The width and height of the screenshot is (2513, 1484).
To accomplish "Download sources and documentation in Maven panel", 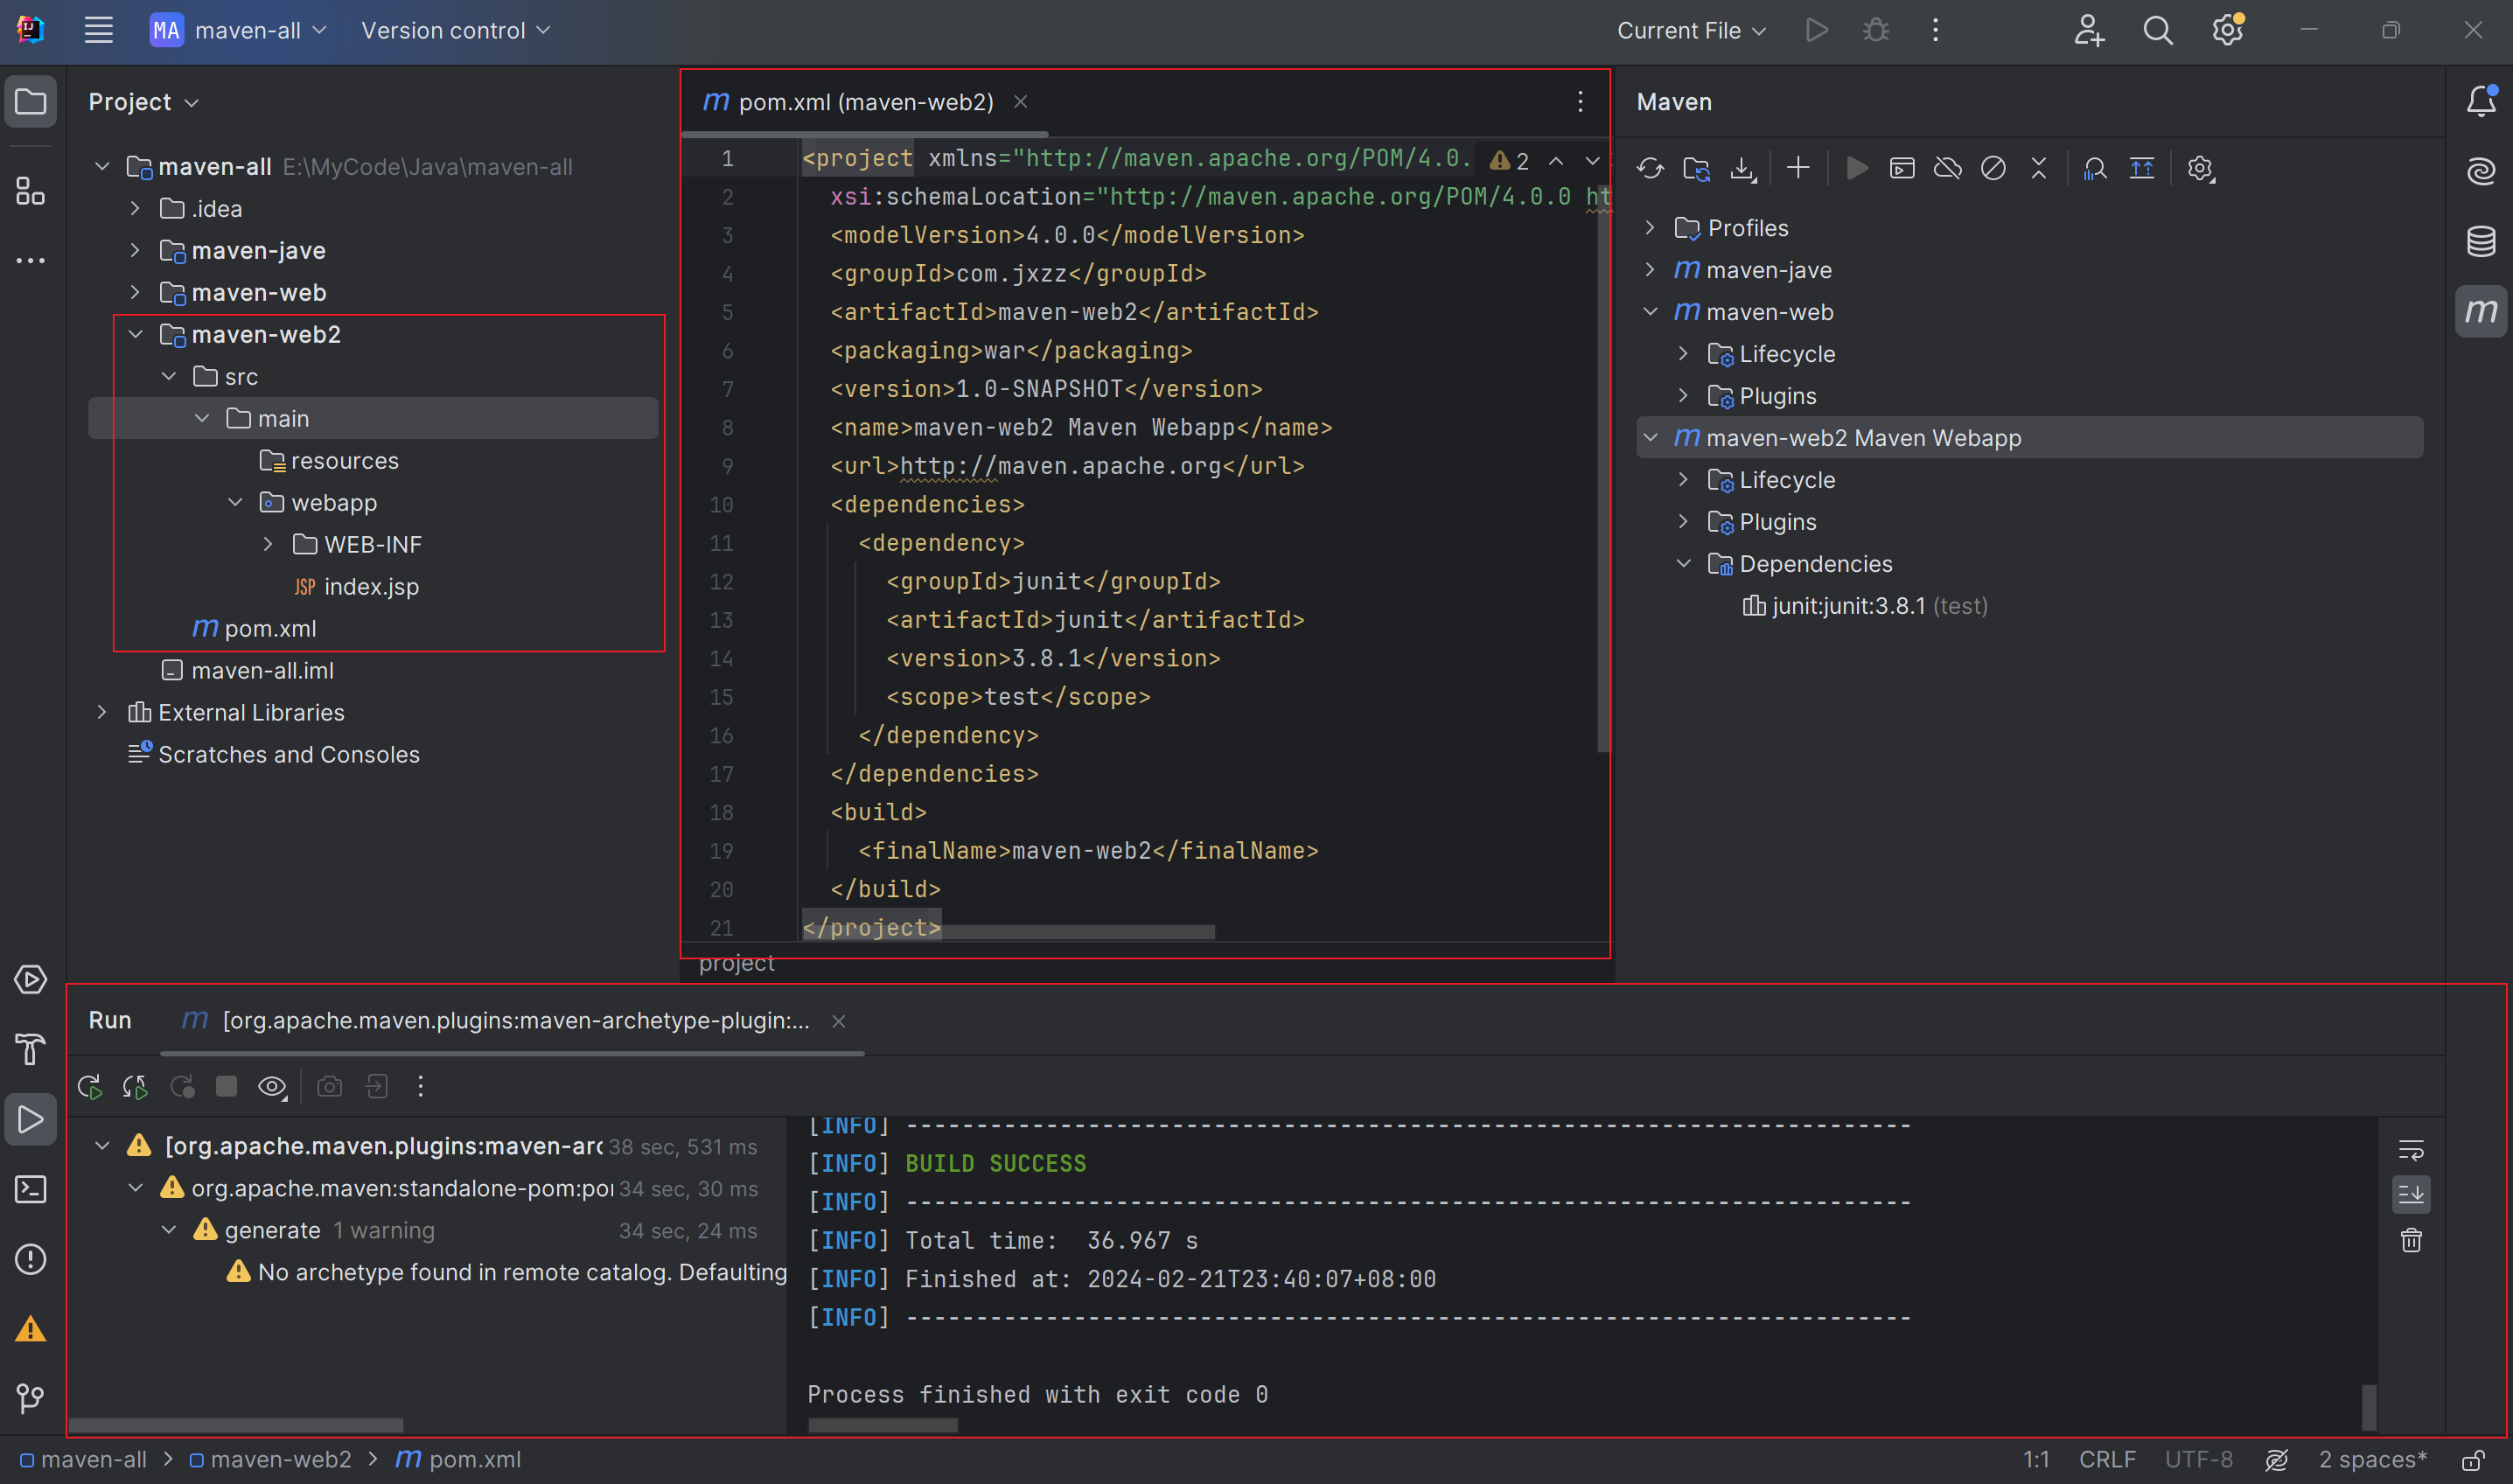I will click(1744, 168).
